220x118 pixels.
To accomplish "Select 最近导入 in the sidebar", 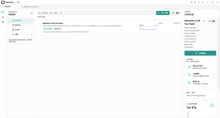I will tap(21, 25).
